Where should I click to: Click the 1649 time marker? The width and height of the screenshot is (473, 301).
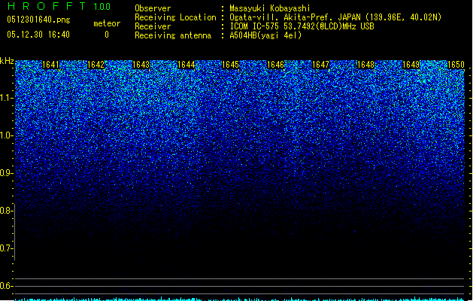coord(411,65)
